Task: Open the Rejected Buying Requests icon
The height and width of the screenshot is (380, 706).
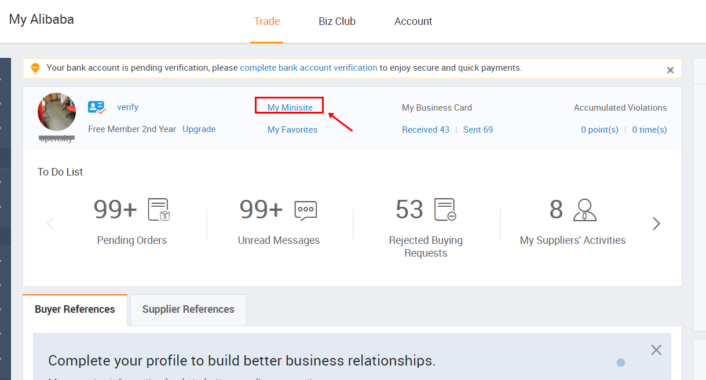Action: pos(445,209)
